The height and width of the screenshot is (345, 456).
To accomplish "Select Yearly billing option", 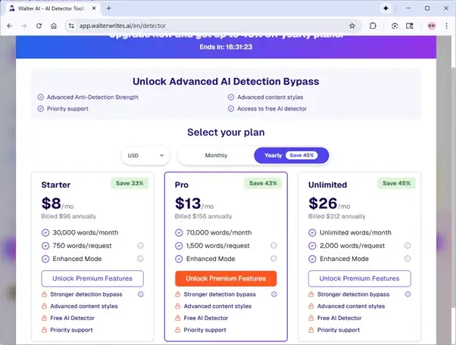I will point(290,155).
